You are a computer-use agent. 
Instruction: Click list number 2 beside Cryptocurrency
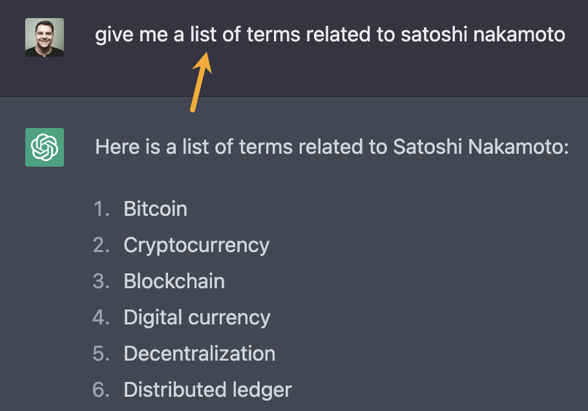tap(101, 246)
